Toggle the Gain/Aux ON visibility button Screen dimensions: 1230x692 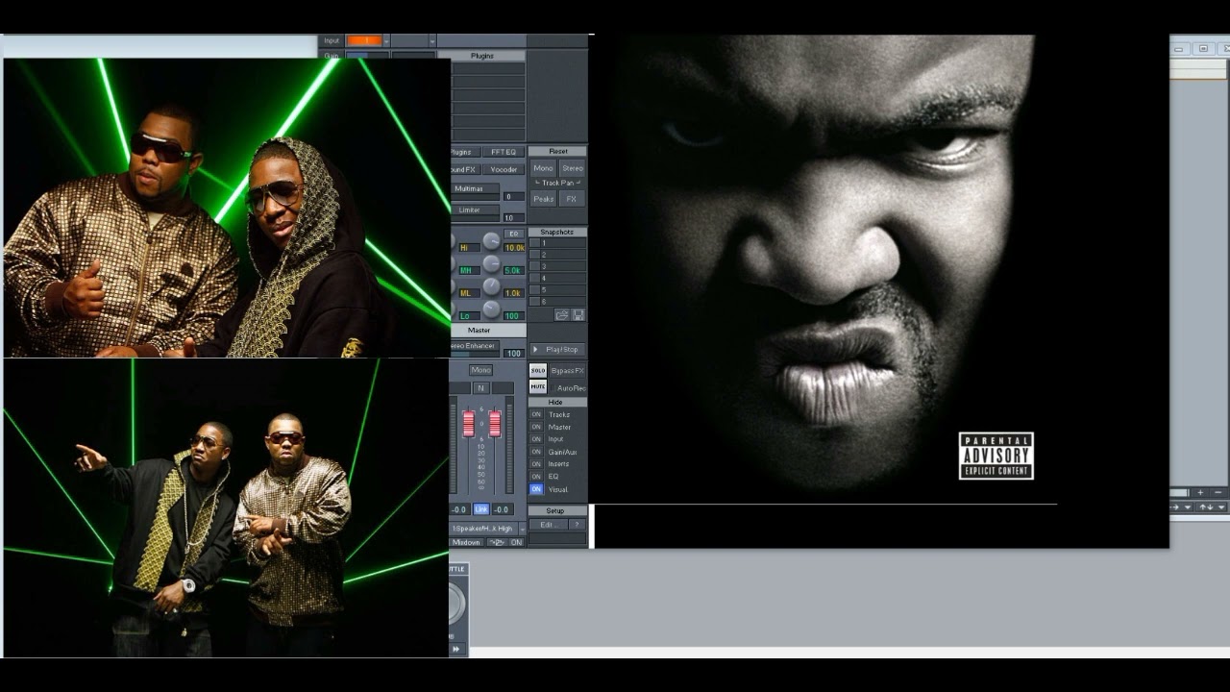tap(536, 452)
